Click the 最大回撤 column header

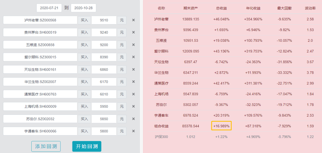(x=284, y=8)
